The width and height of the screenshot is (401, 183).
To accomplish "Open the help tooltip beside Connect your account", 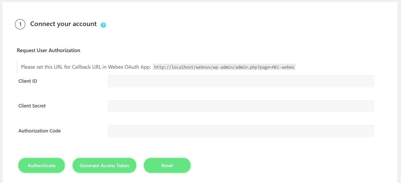I will tap(103, 25).
